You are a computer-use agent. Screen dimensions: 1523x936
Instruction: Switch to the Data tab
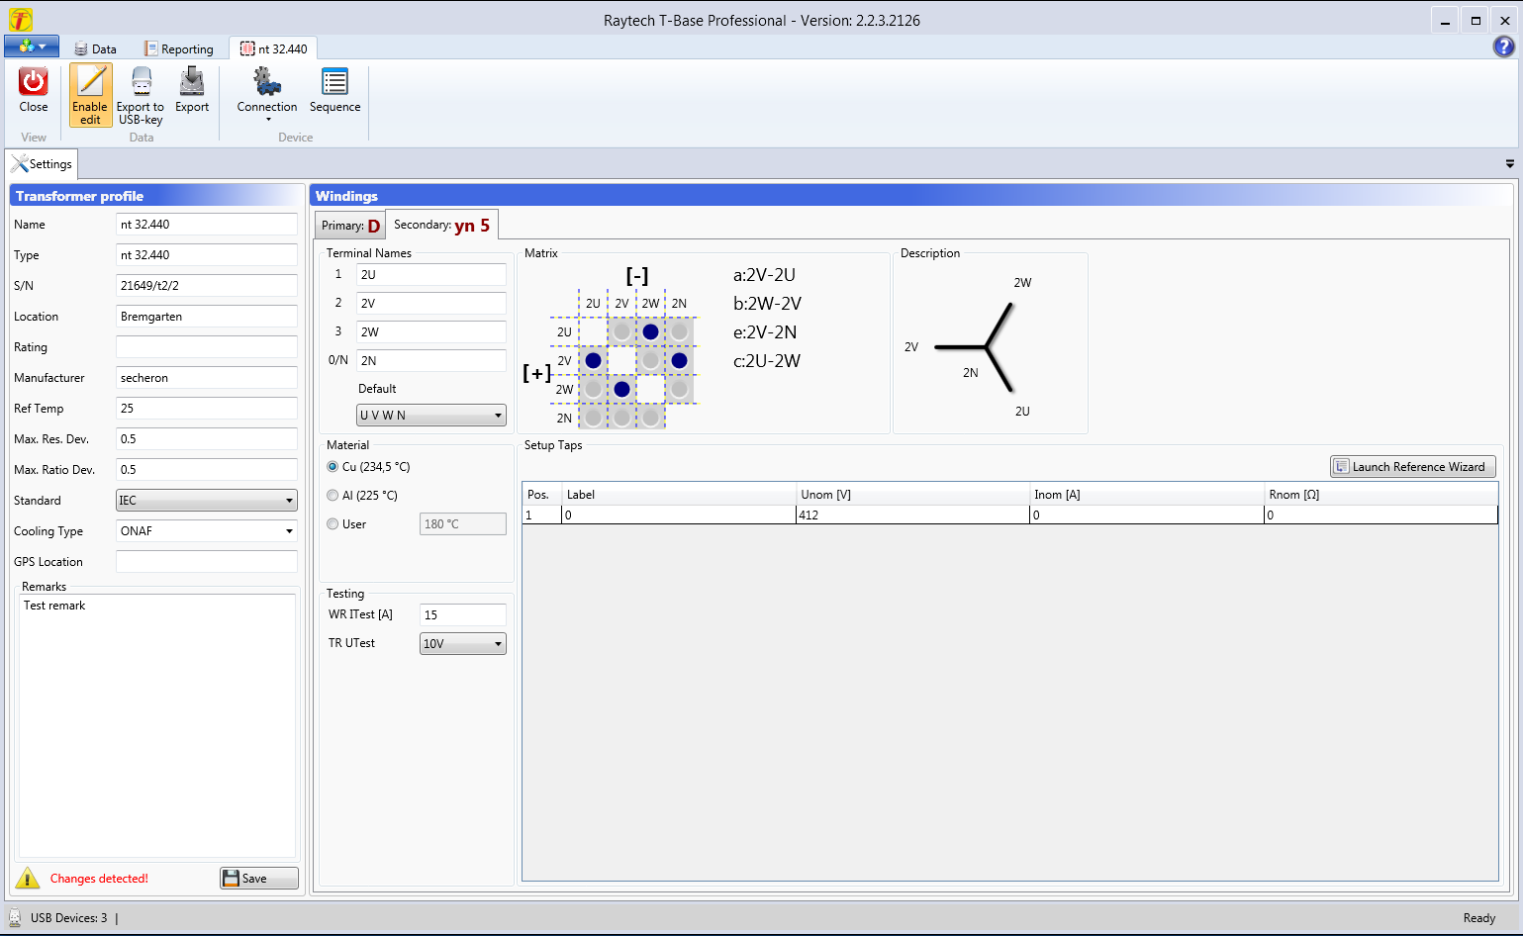pyautogui.click(x=95, y=48)
